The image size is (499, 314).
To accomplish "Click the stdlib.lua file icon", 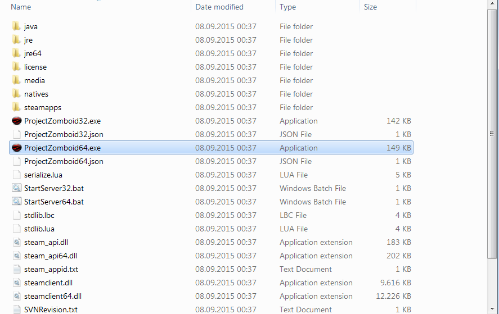I will (16, 229).
